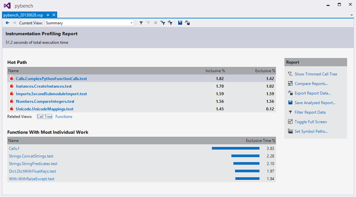Open the Call Tree related view

(44, 117)
